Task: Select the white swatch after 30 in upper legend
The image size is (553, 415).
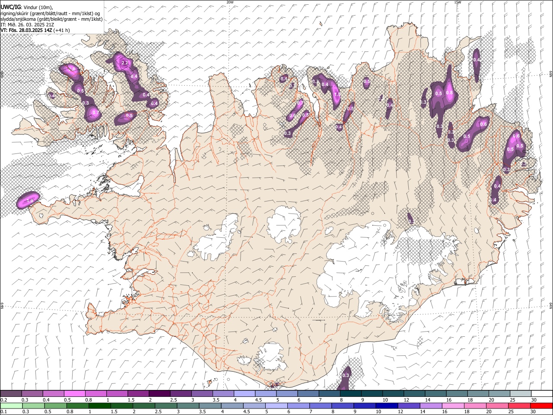Action: point(542,393)
